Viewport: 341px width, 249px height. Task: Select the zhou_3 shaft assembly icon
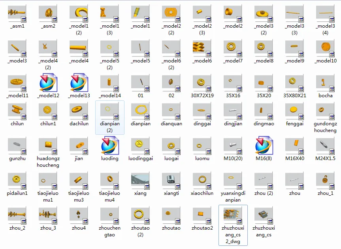click(48, 216)
